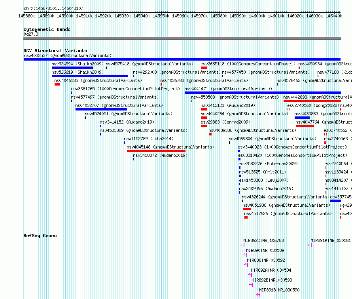Viewport: 352px width, 299px height.
Task: Click the MIR892A gene arrow glyph
Action: [x=250, y=275]
